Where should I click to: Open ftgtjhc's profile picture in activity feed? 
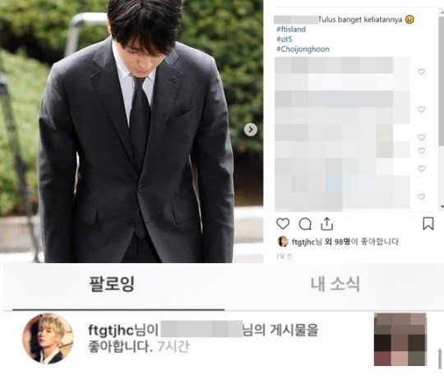(48, 338)
